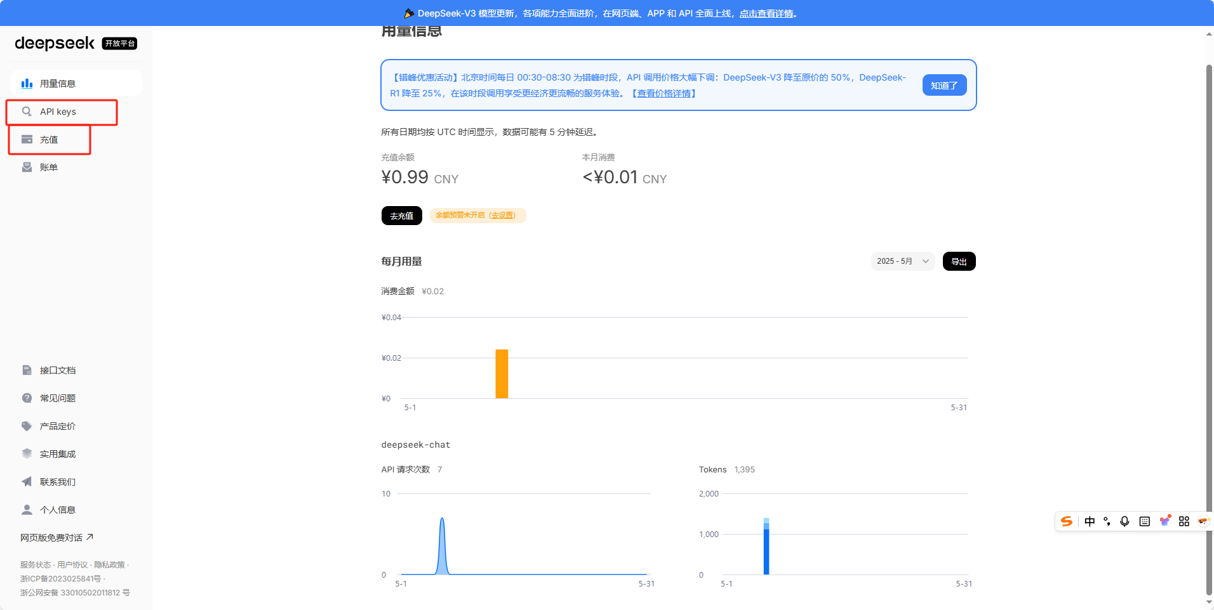This screenshot has height=610, width=1214.
Task: Click the 导出 export button
Action: tap(959, 261)
